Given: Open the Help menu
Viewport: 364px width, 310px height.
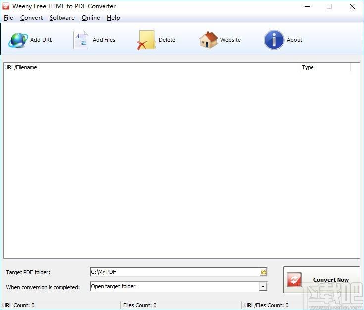Looking at the screenshot, I should click(x=113, y=18).
